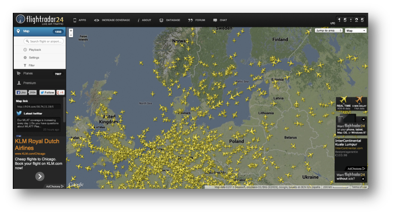The image size is (394, 215).
Task: Open the Jump to area dropdown
Action: 329,31
